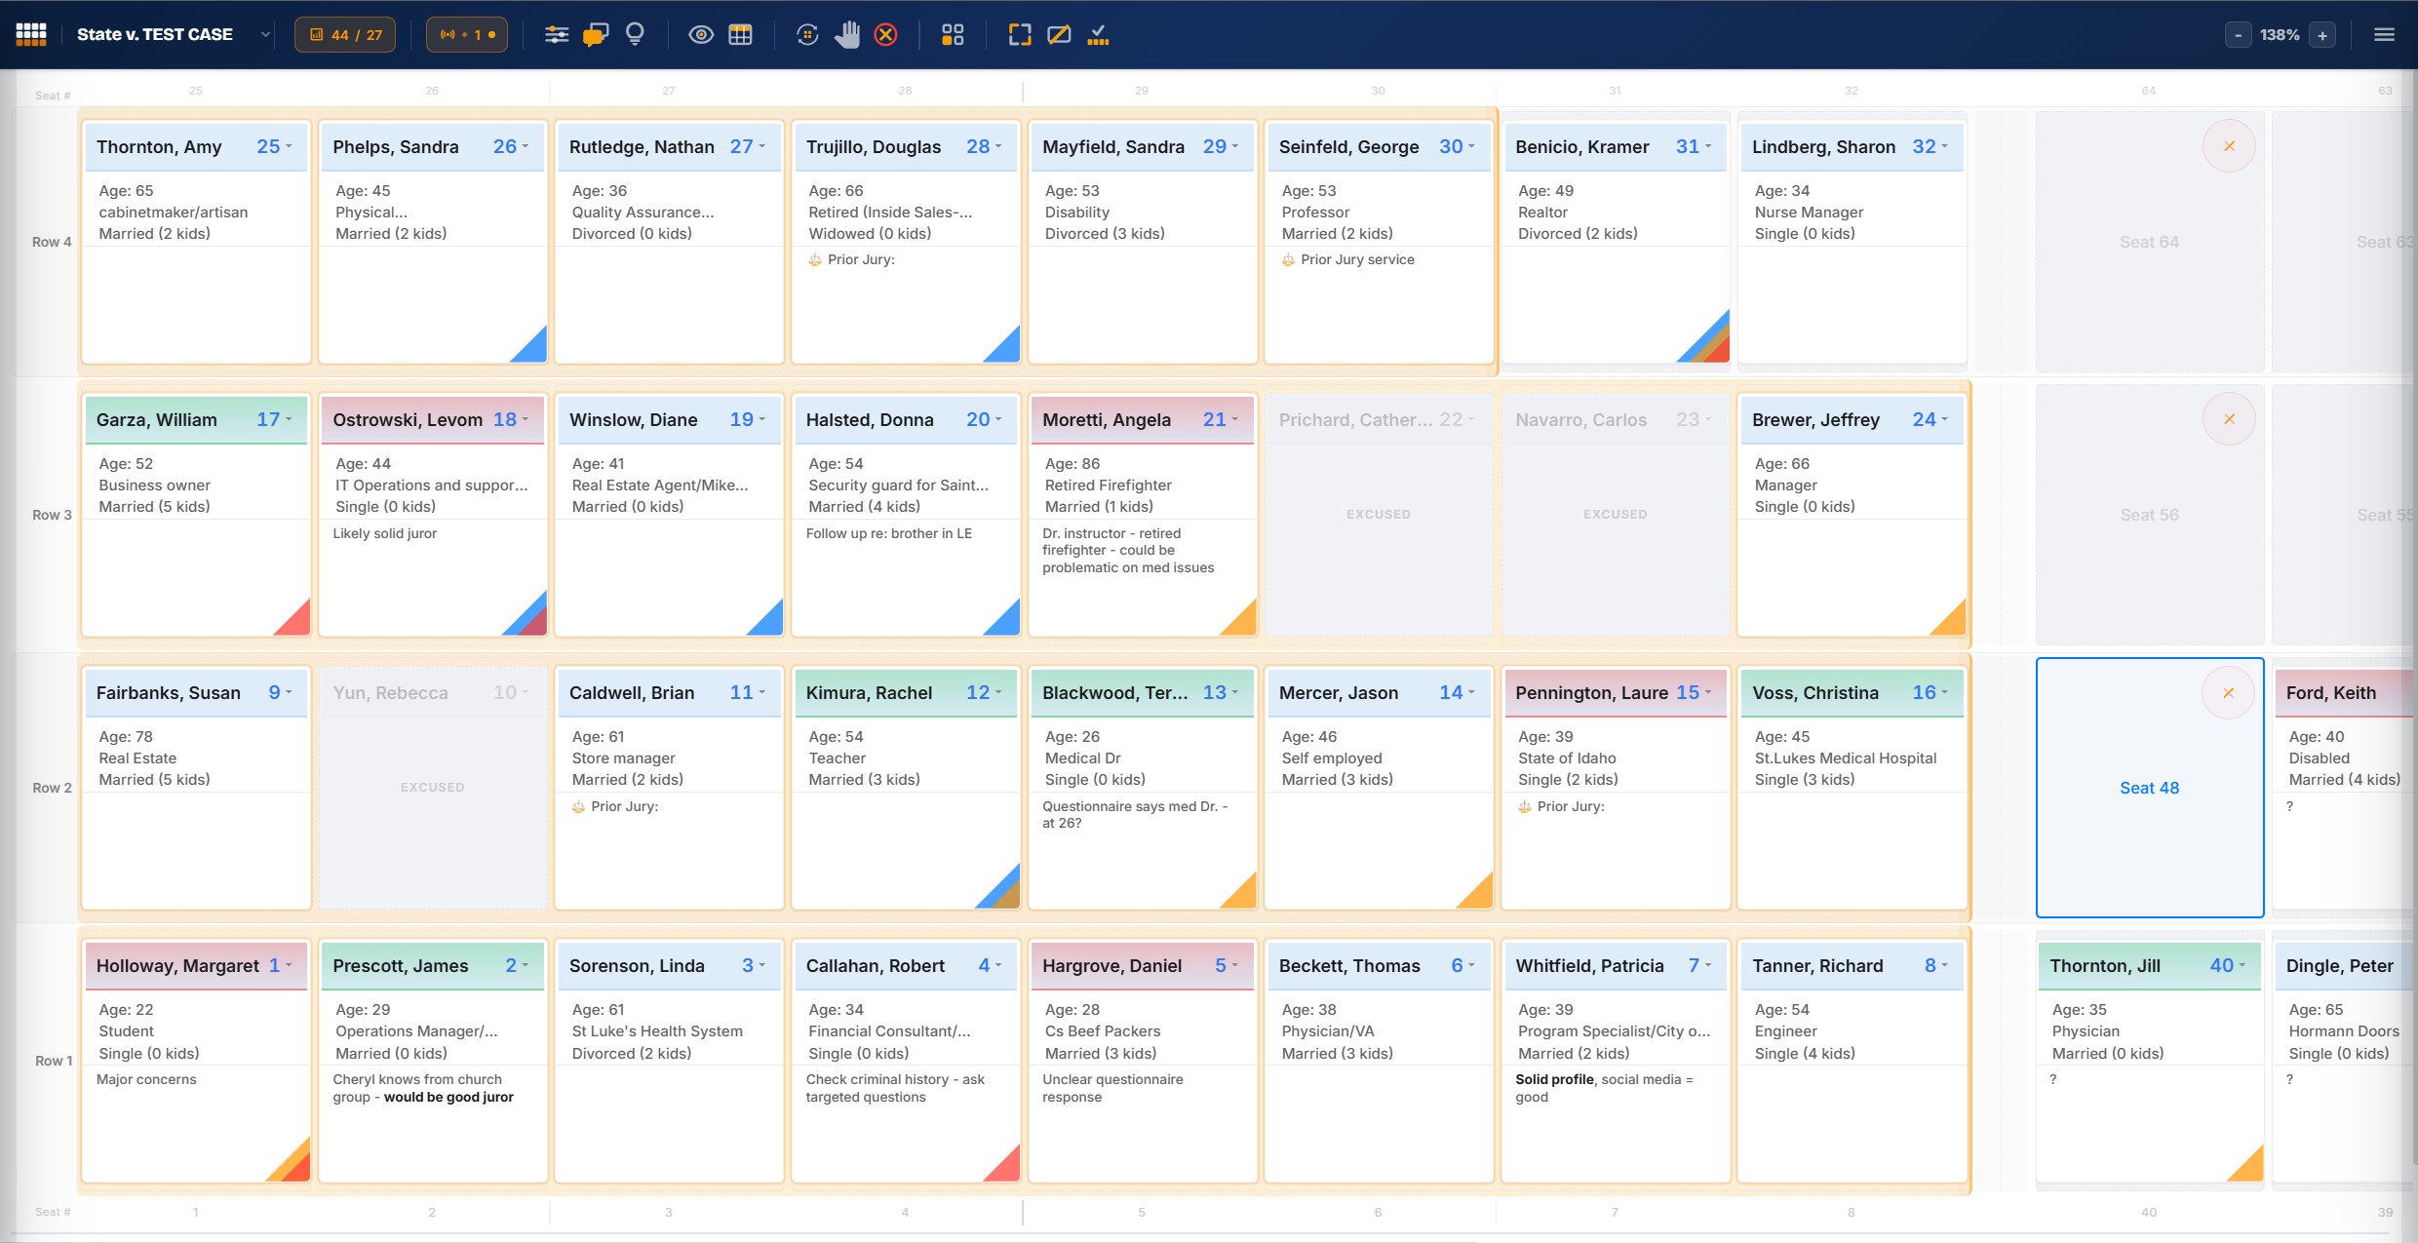Screen dimensions: 2418x1243
Task: Click the red corner flag on Garza card
Action: tap(296, 622)
